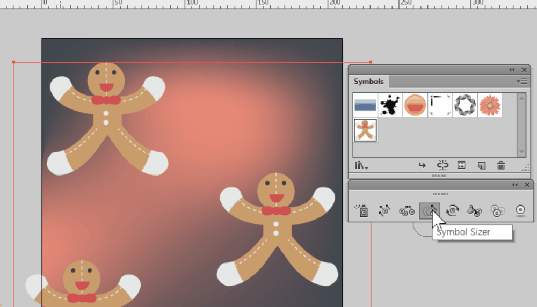Click Symbols panel scrollbar up arrow
This screenshot has width=537, height=307.
[521, 98]
